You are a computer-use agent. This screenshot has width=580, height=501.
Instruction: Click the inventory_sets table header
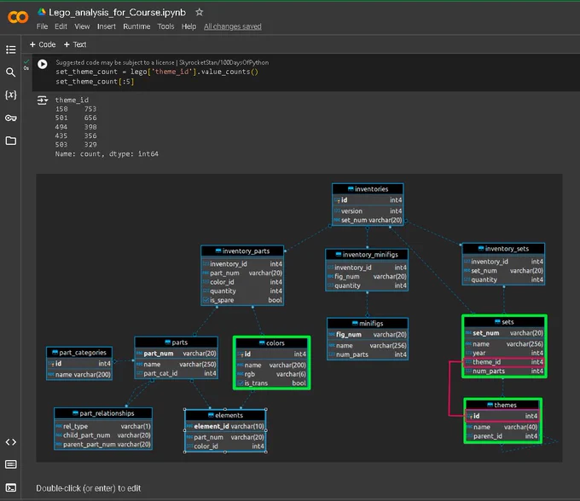pos(503,249)
